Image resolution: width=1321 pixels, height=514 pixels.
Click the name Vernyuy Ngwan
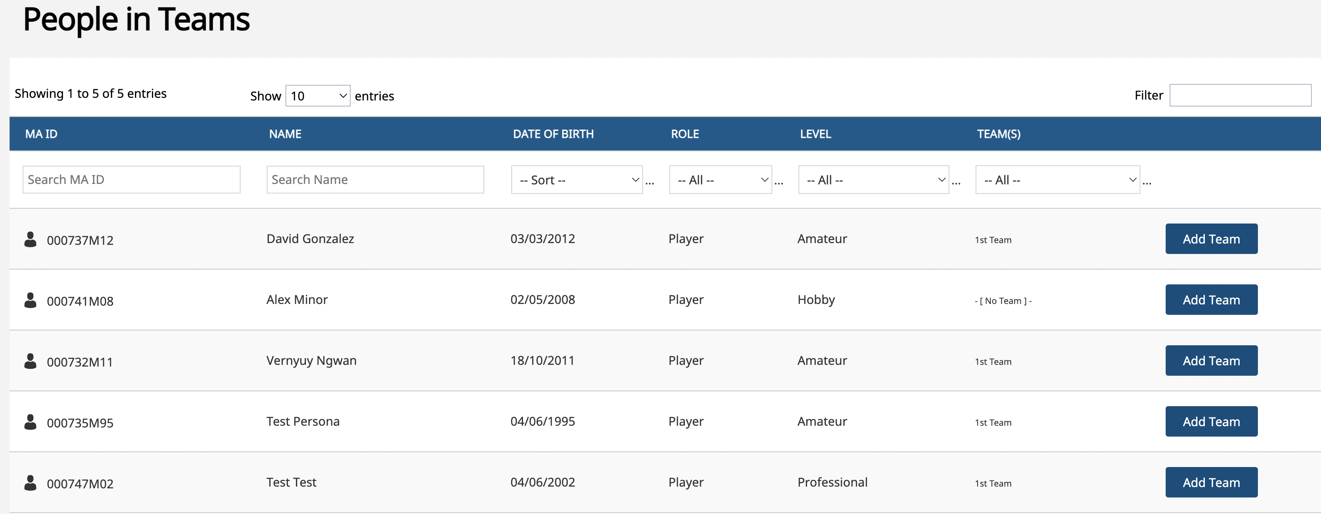[x=311, y=361]
